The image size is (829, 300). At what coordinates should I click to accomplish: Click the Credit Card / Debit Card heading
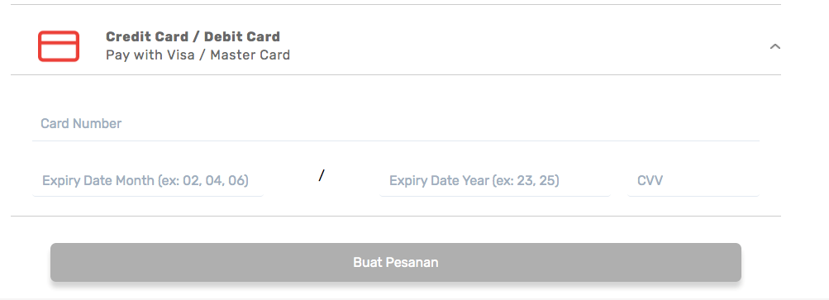(193, 36)
